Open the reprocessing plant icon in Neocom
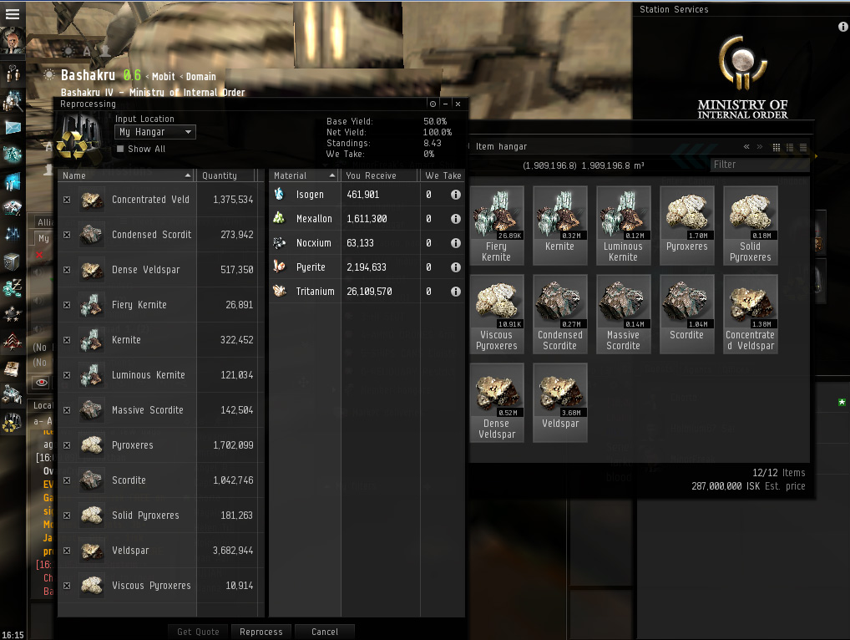This screenshot has width=850, height=640. [12, 422]
